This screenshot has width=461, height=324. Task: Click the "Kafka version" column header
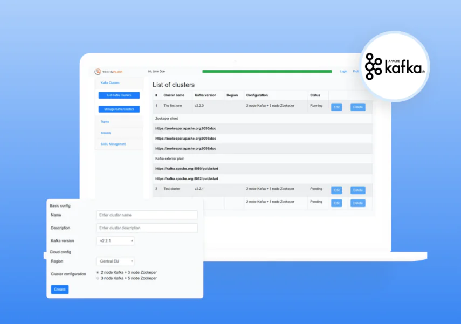[205, 95]
